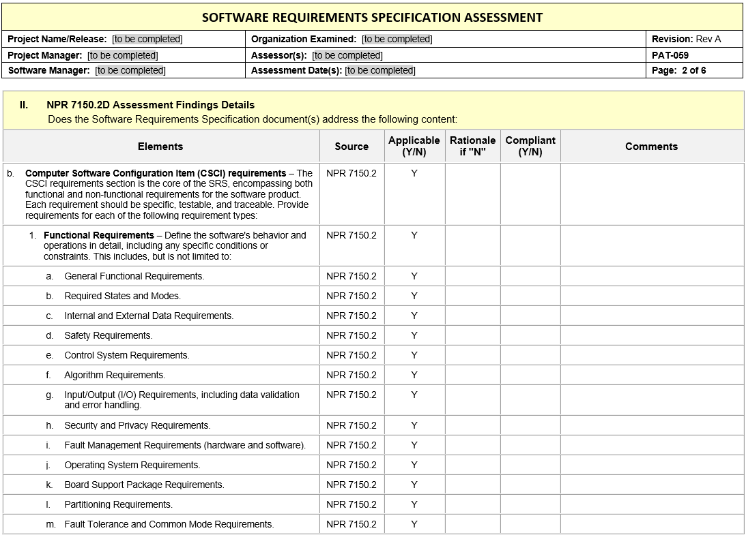
Task: Select the Project Manager 'to be completed' field
Action: [123, 55]
